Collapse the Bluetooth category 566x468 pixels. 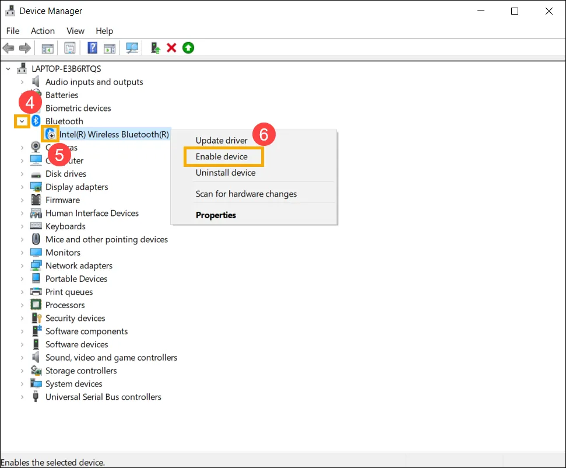(22, 121)
